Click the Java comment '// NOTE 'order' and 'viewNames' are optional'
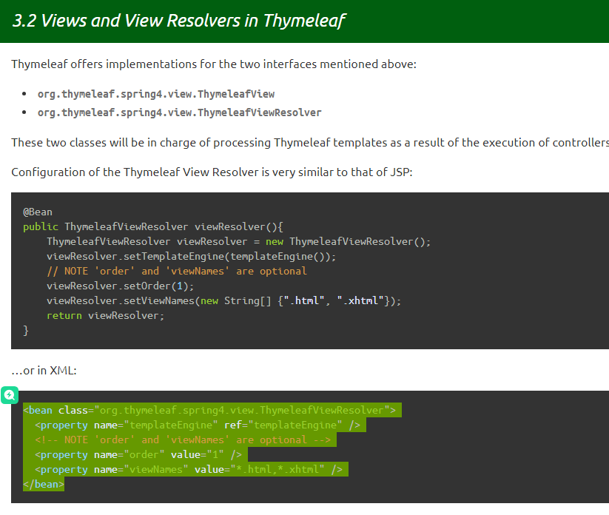The height and width of the screenshot is (515, 609). click(x=177, y=271)
